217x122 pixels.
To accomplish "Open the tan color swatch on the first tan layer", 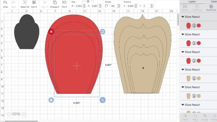I will (x=199, y=78).
